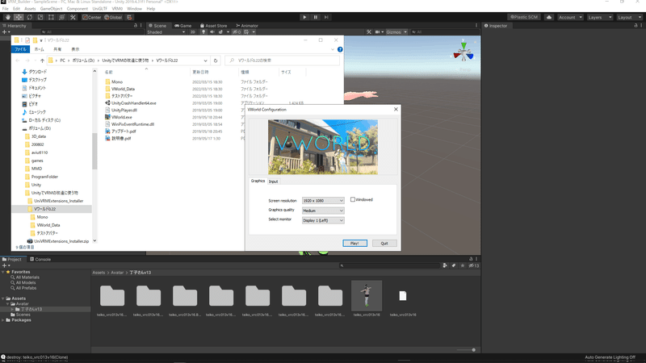Open the Screen resolution combo box
The image size is (646, 363).
coord(323,200)
